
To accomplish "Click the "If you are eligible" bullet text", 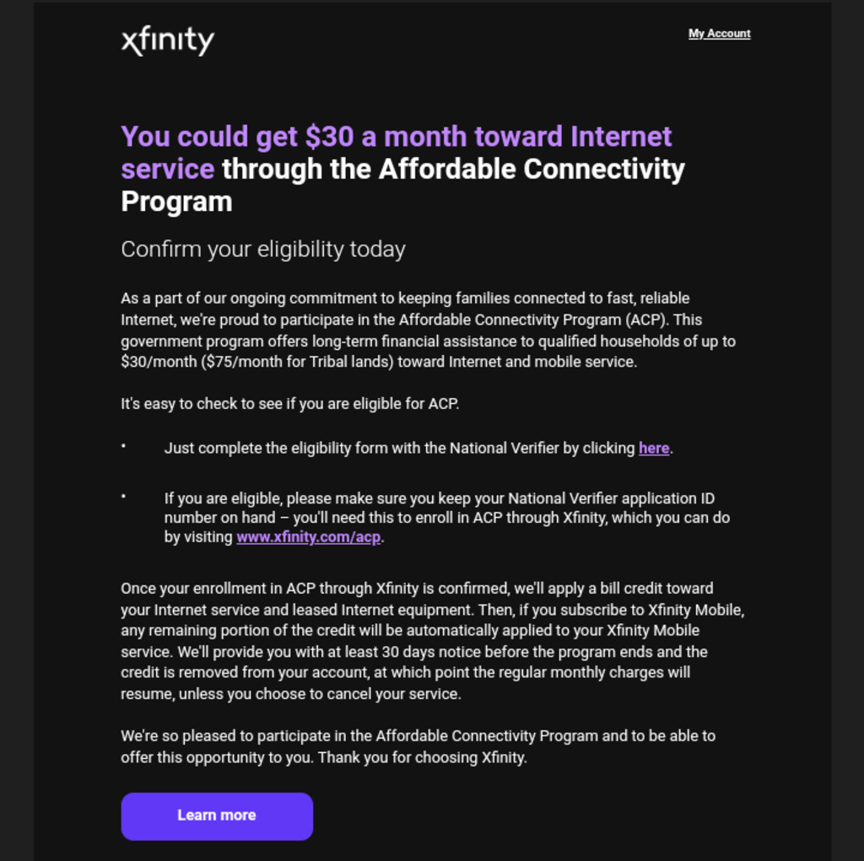I will [x=439, y=498].
